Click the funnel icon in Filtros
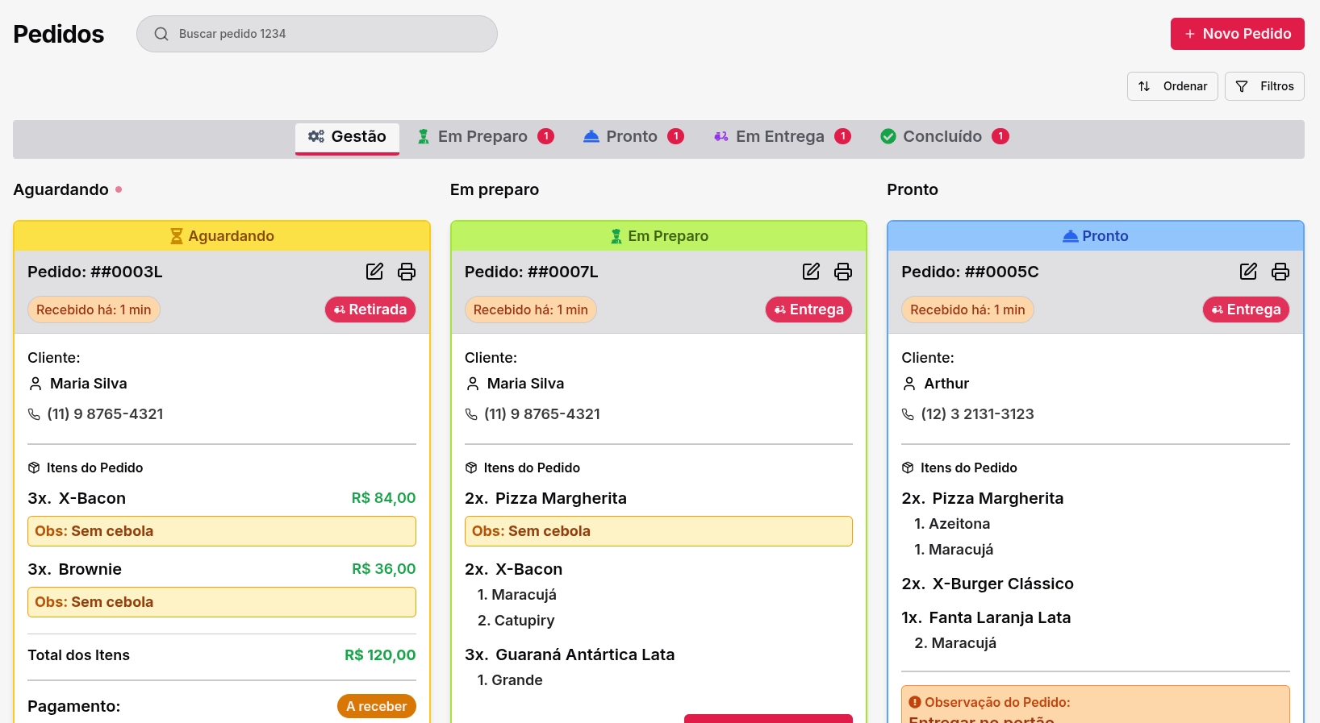 1242,86
